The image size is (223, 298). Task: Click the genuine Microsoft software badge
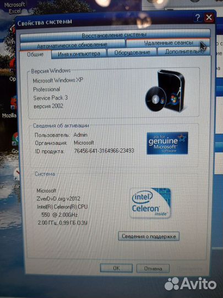tap(167, 143)
